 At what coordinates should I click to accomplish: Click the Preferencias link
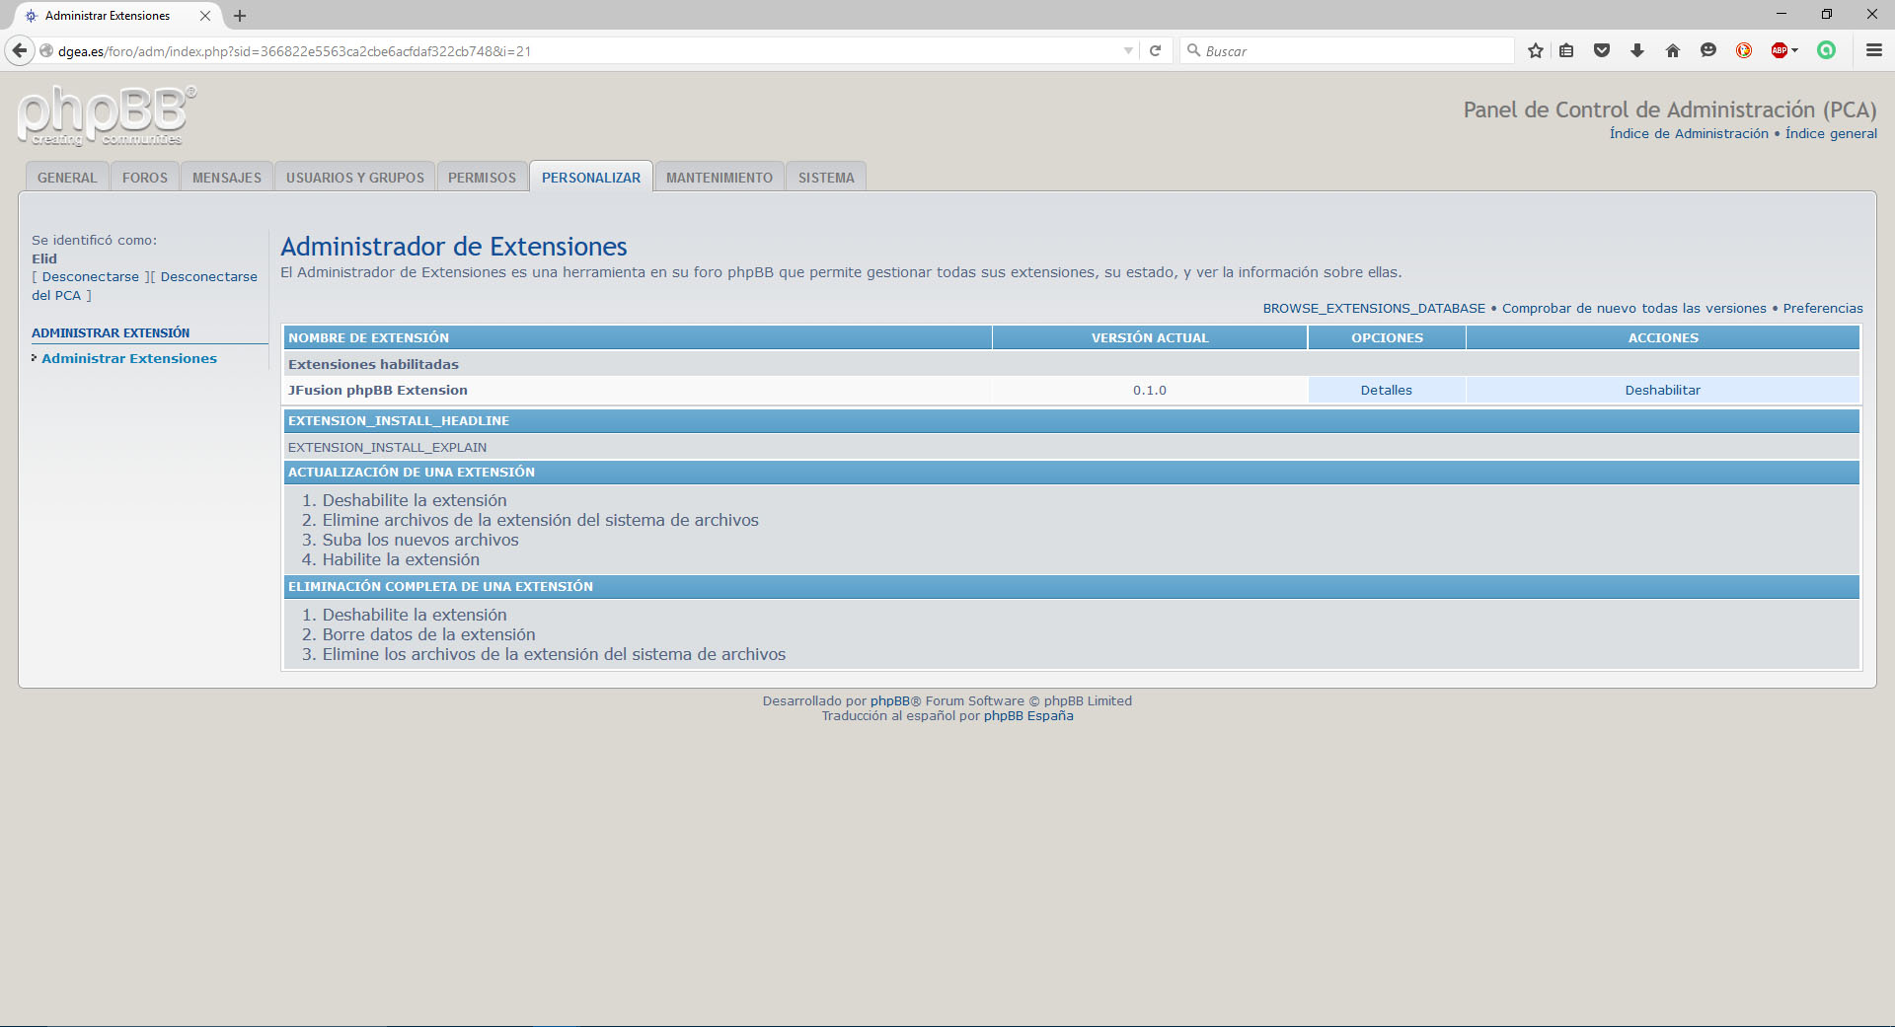[x=1822, y=308]
